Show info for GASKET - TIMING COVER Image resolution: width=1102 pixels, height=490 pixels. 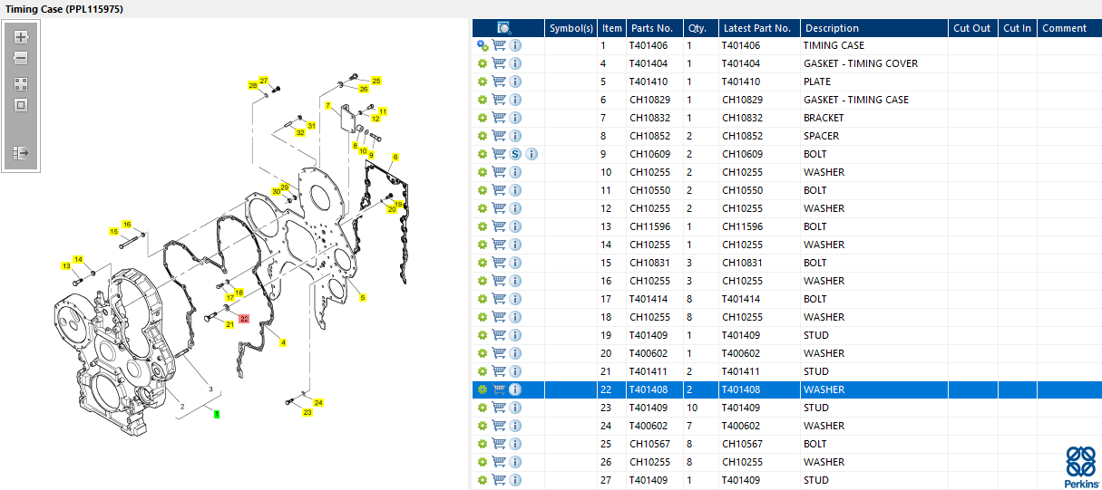[x=515, y=63]
